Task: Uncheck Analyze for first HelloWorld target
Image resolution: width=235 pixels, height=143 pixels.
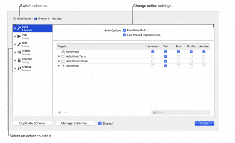Action: pos(153,52)
